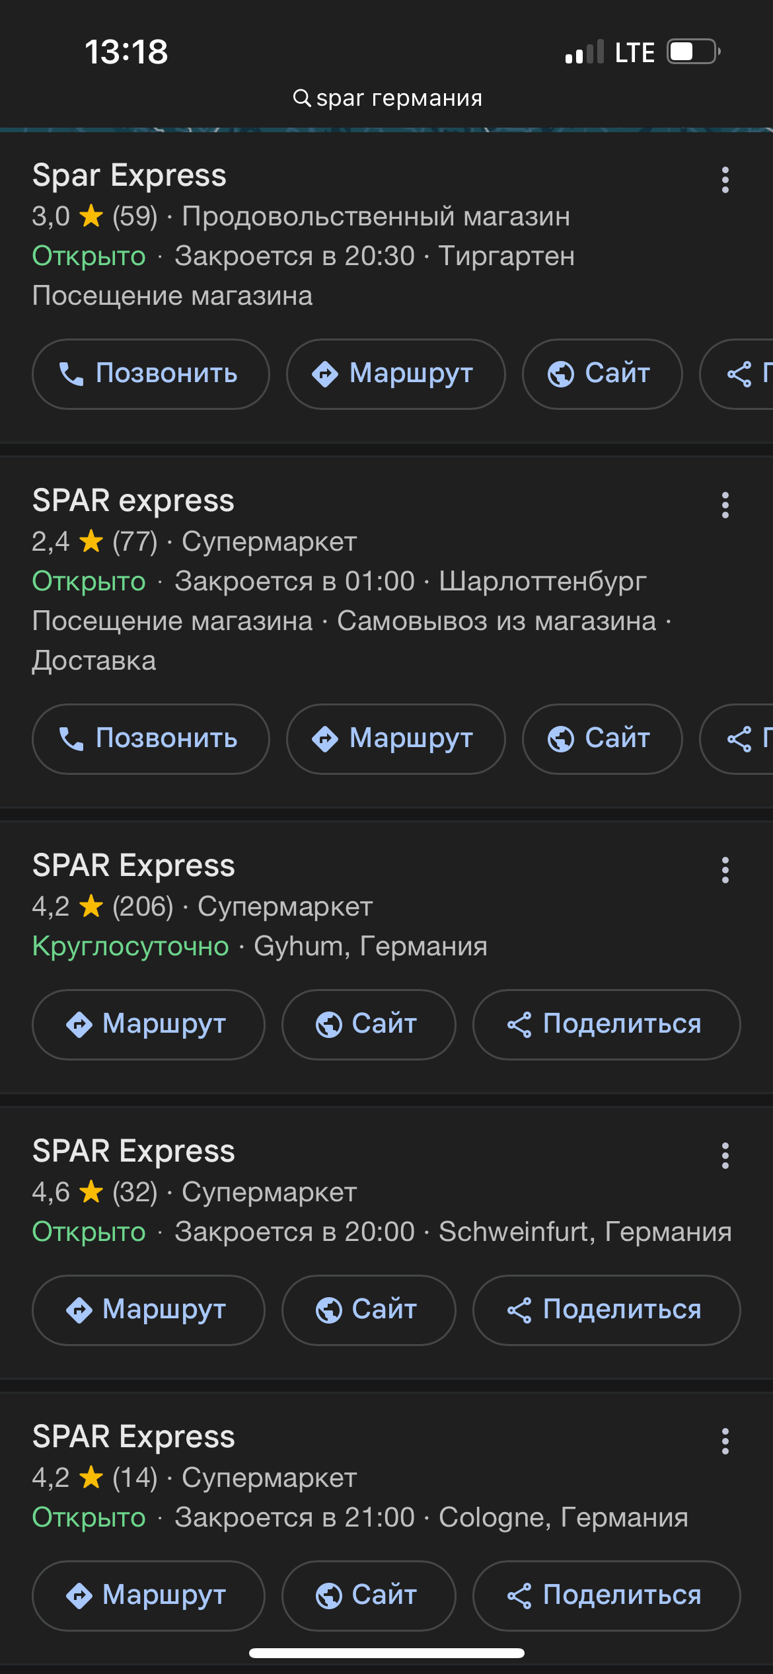Viewport: 773px width, 1674px height.
Task: Open three-dot menu for Schweinfurt SPAR Express
Action: coord(725,1156)
